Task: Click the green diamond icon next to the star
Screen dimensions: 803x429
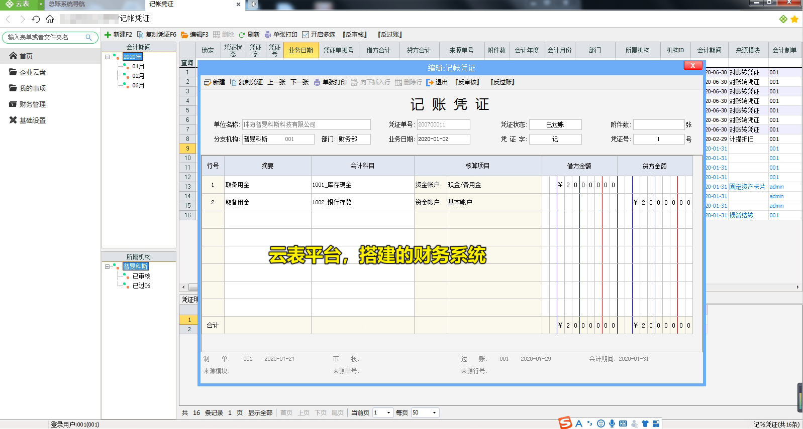Action: click(x=783, y=19)
